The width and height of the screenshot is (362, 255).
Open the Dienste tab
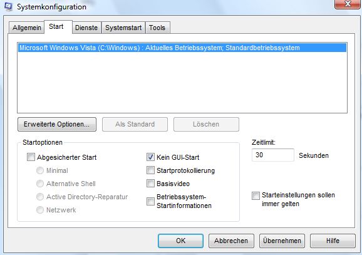click(86, 28)
